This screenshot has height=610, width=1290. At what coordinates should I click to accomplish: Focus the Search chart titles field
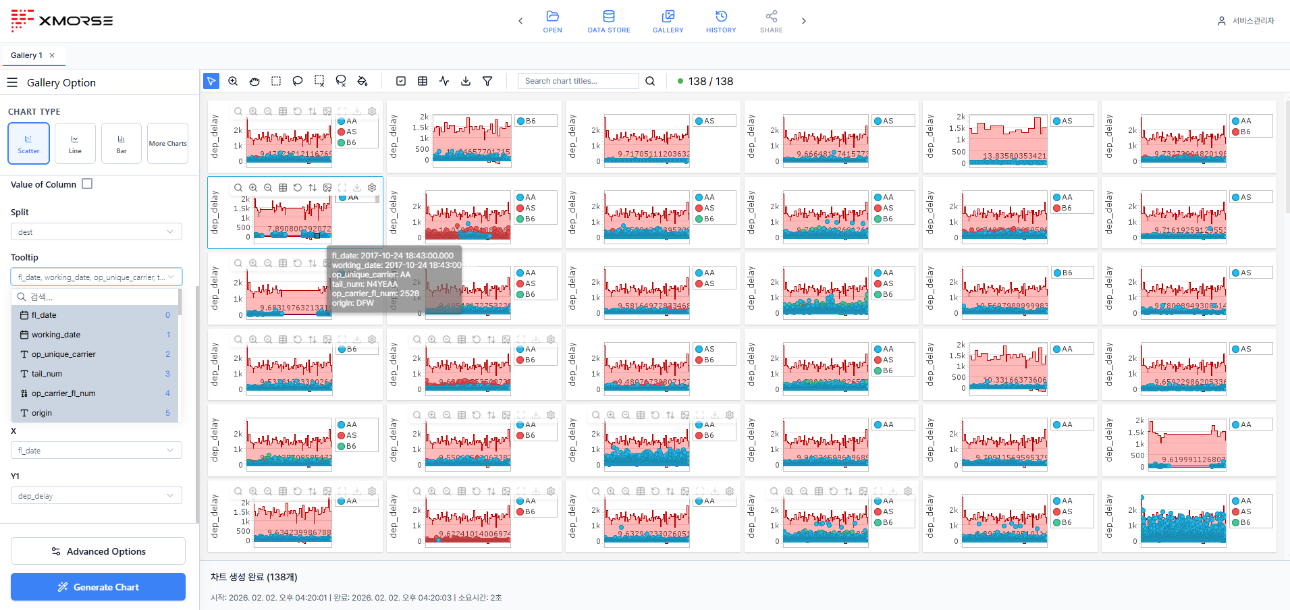point(578,81)
